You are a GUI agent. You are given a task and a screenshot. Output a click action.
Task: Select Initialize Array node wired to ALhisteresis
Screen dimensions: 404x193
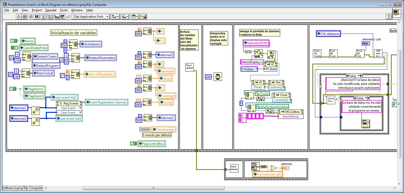pyautogui.click(x=73, y=44)
